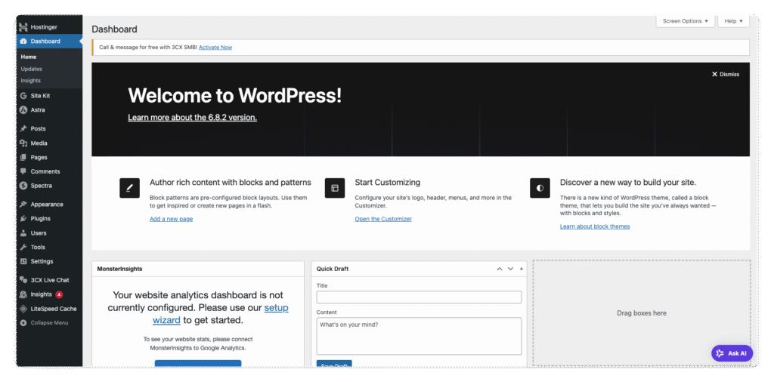Click the MonsterInsights widget header
The height and width of the screenshot is (382, 774).
[198, 269]
